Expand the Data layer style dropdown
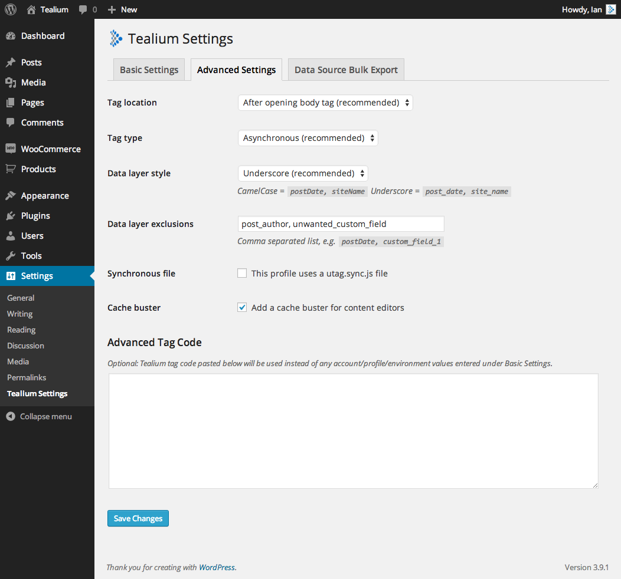The height and width of the screenshot is (579, 621). tap(303, 173)
